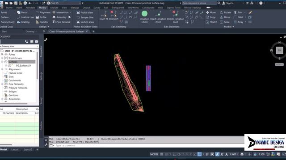Select the Corridors tree item

13,95
